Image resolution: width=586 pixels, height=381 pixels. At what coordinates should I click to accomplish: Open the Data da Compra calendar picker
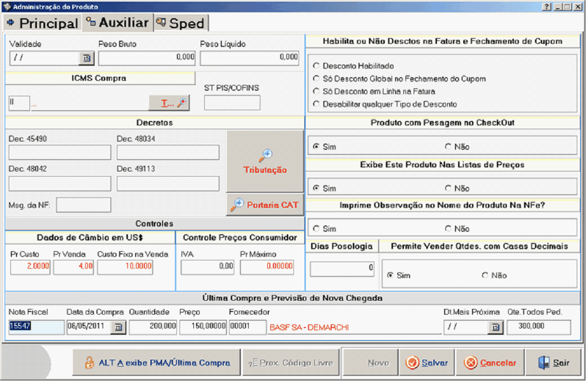coord(118,327)
